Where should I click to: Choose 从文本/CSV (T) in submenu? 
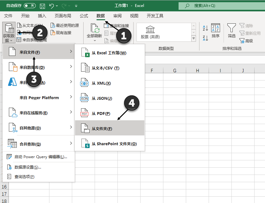[x=110, y=68]
